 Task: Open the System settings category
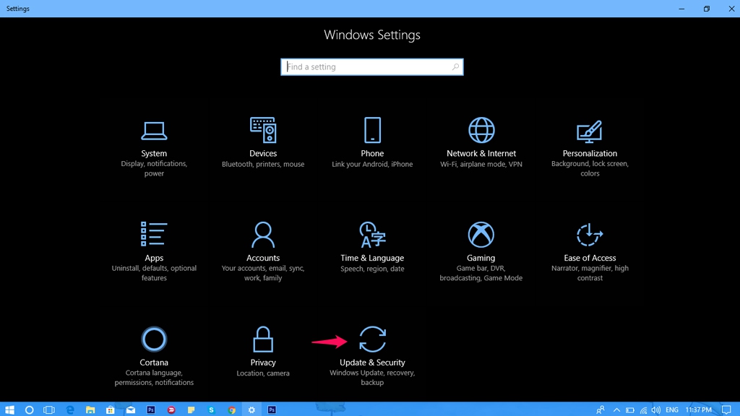click(154, 148)
